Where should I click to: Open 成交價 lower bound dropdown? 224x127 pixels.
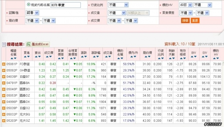114,21
